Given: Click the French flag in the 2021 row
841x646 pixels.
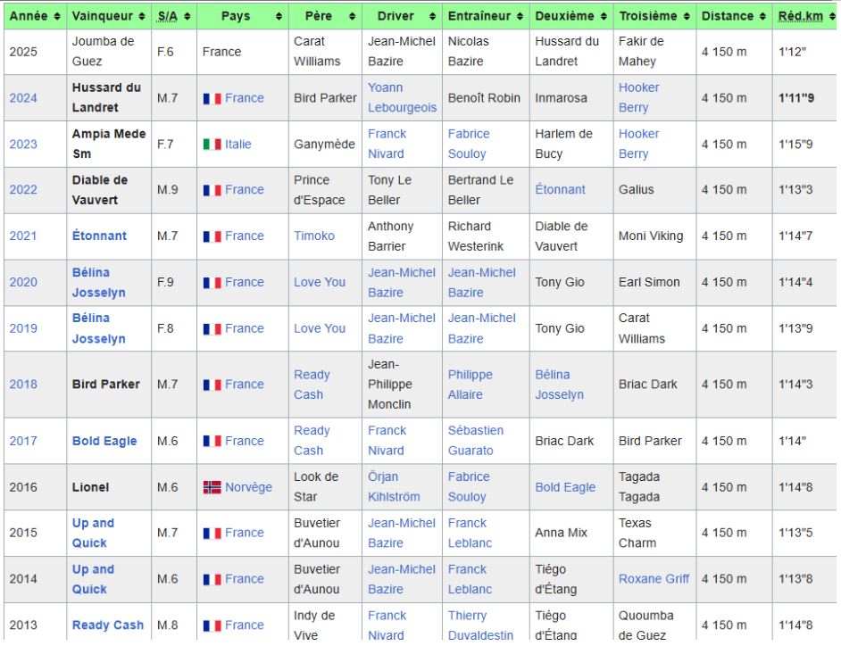Looking at the screenshot, I should pos(212,236).
